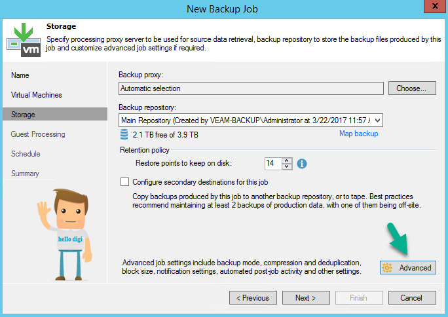Decrease restore points with down arrow
The height and width of the screenshot is (317, 448).
click(x=287, y=166)
